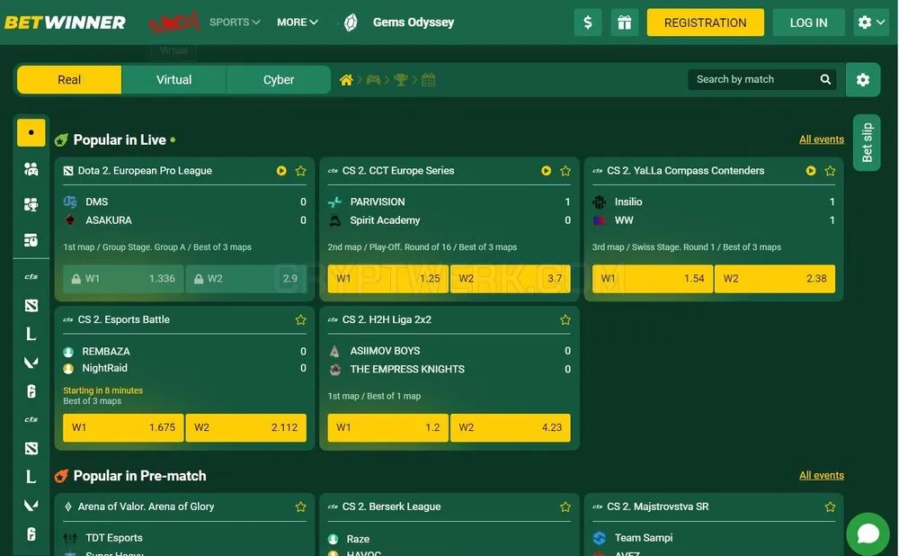Select first Rainbow Six sidebar icon
899x556 pixels.
(31, 390)
